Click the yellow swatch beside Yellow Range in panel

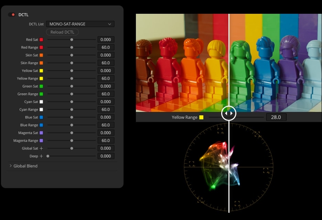(41, 78)
